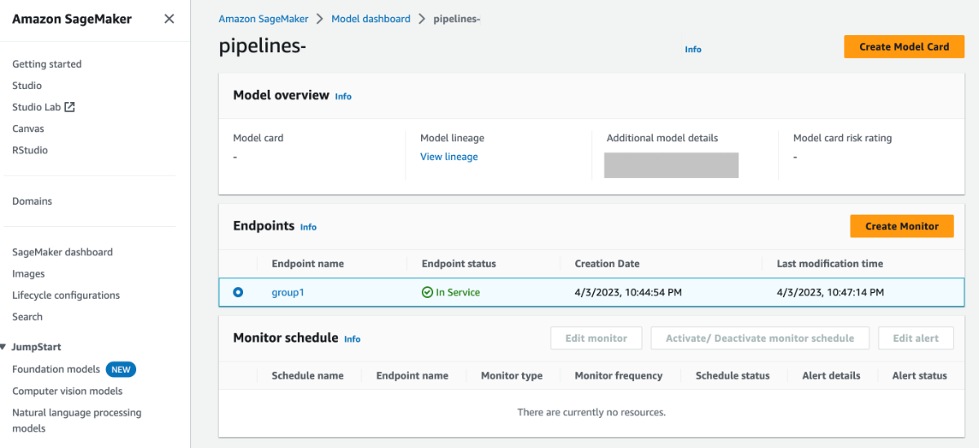This screenshot has height=448, width=979.
Task: Open Getting started in the sidebar
Action: 47,64
